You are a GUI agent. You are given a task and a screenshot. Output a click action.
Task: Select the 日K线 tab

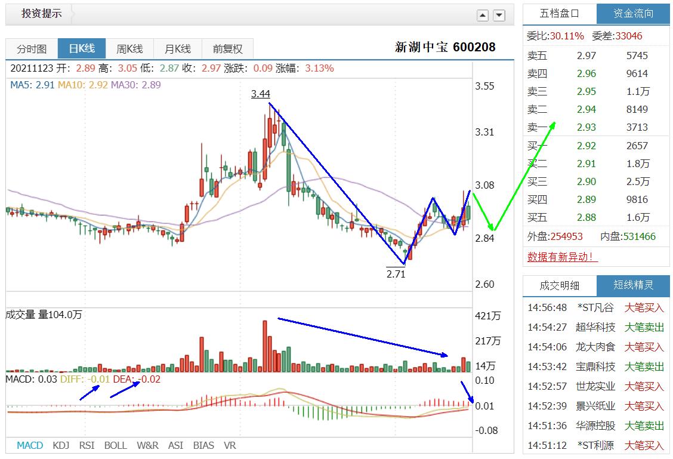point(82,48)
